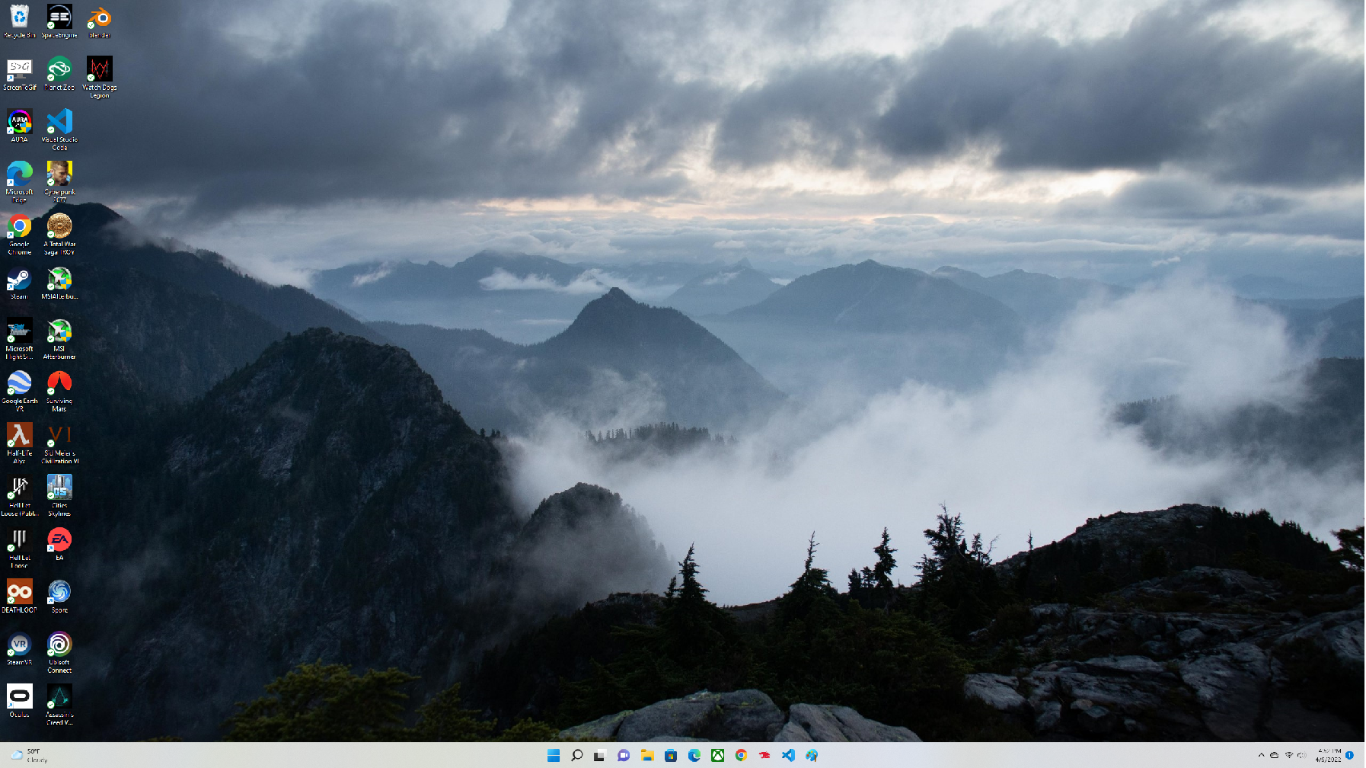Open the red dragon app on the taskbar
1366x768 pixels.
pos(764,755)
